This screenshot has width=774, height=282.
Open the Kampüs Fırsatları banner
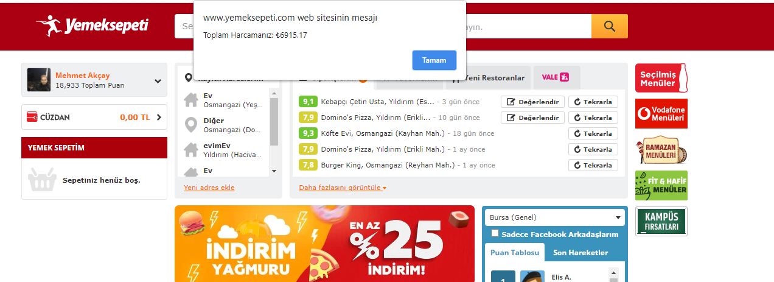point(661,222)
